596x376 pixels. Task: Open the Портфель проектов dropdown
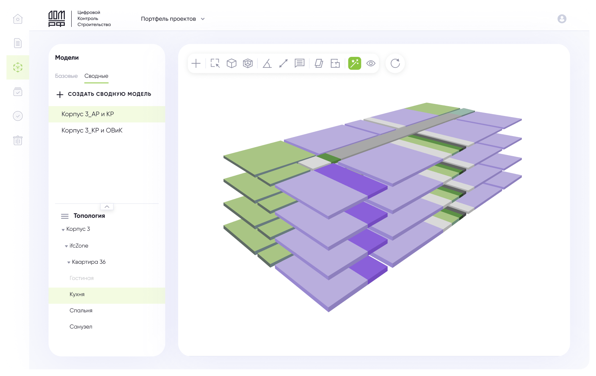coord(173,19)
